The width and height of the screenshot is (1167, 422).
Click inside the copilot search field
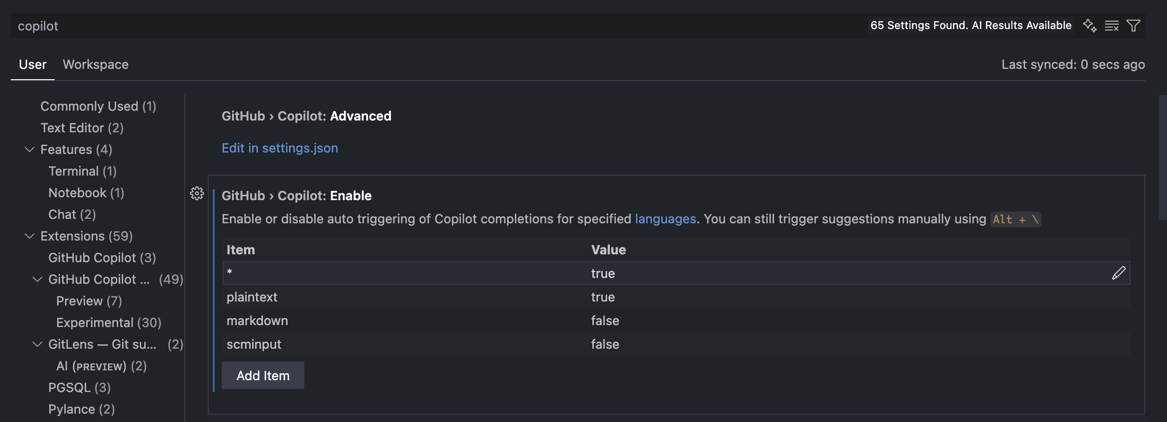pos(197,25)
